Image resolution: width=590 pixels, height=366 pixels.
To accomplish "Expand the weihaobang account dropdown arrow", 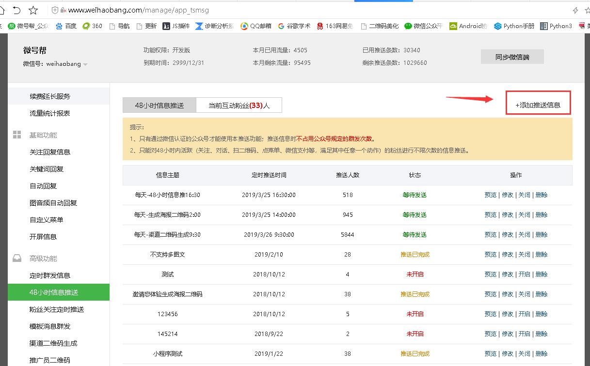I will click(85, 64).
